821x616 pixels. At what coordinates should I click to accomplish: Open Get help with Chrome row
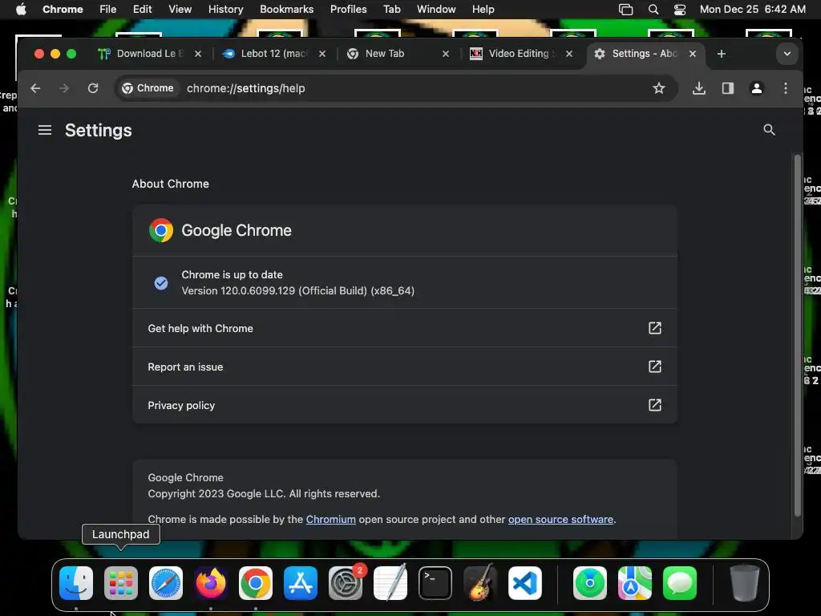coord(405,328)
